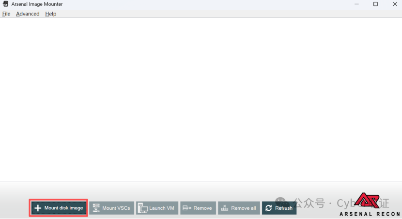The height and width of the screenshot is (219, 402).
Task: Refresh the mounted disk list
Action: point(279,208)
